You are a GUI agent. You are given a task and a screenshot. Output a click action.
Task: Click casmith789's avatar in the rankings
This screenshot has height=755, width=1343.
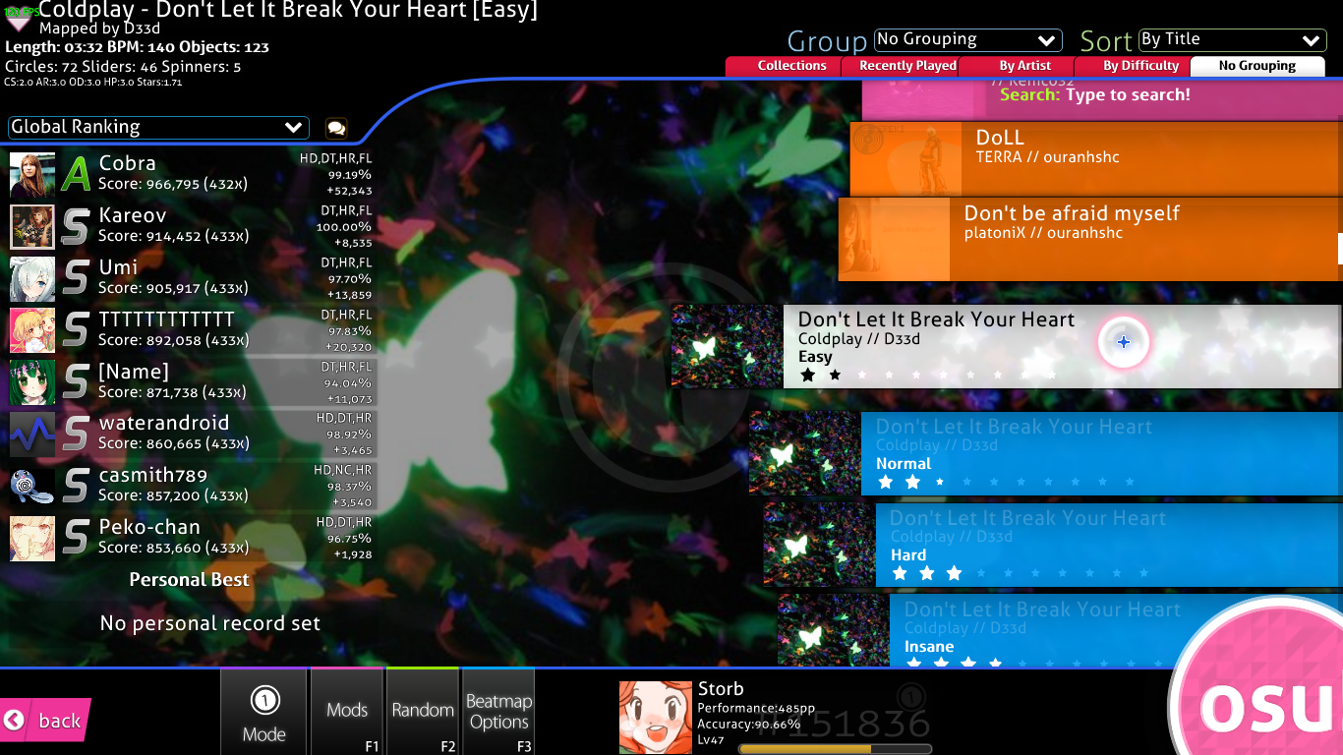click(32, 487)
